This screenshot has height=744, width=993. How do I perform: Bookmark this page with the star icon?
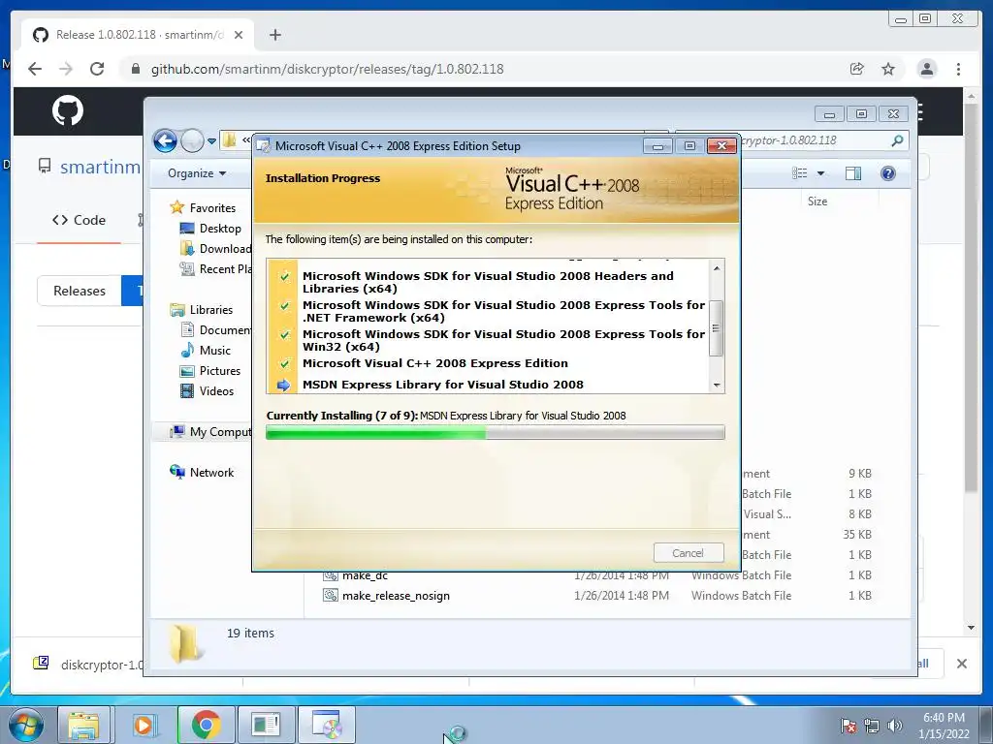coord(888,69)
